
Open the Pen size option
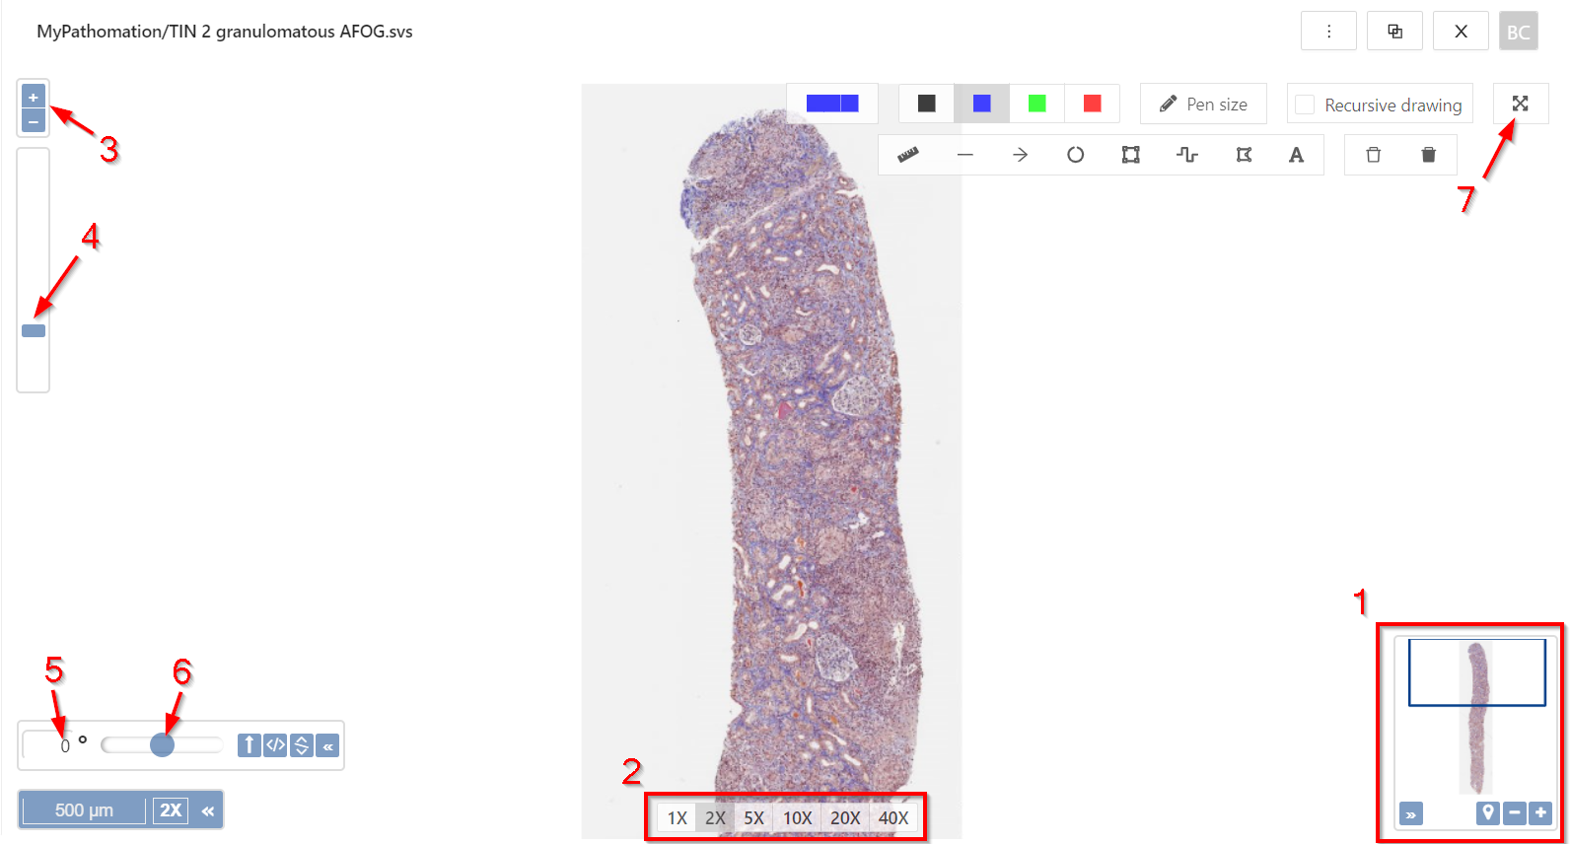1203,104
